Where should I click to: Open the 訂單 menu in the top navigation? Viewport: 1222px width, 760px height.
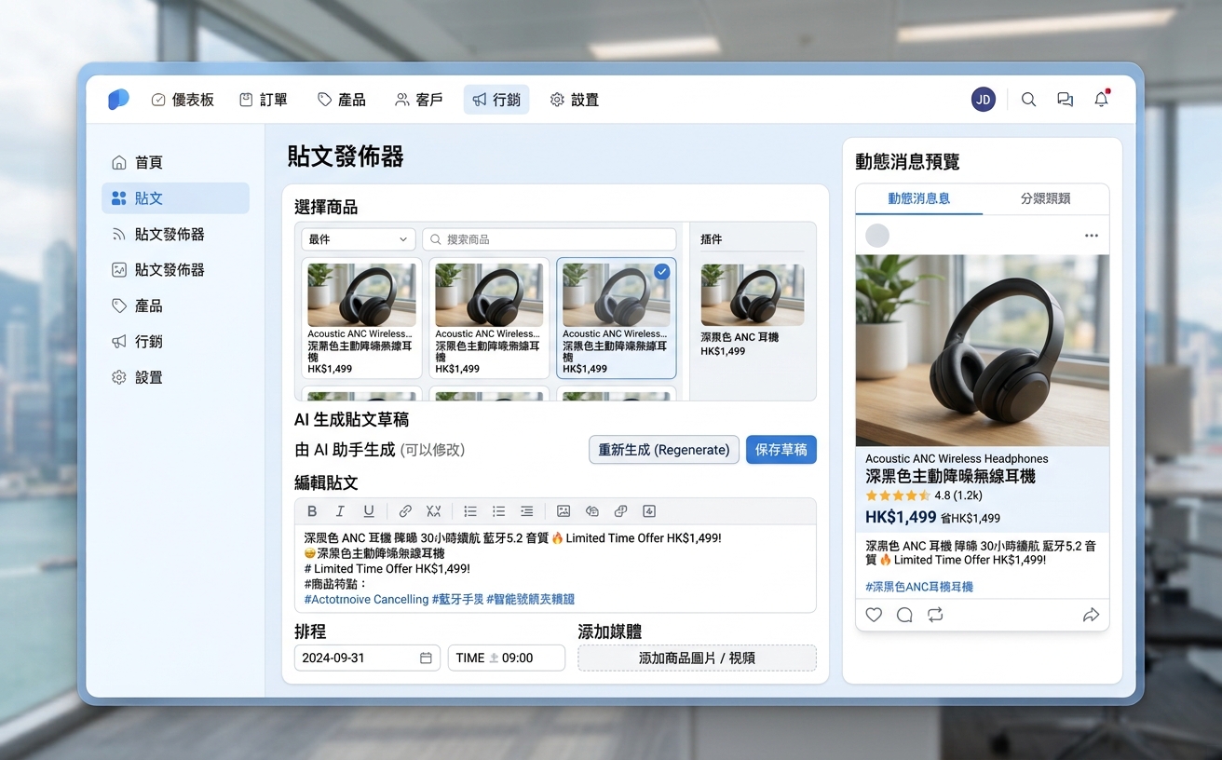264,100
